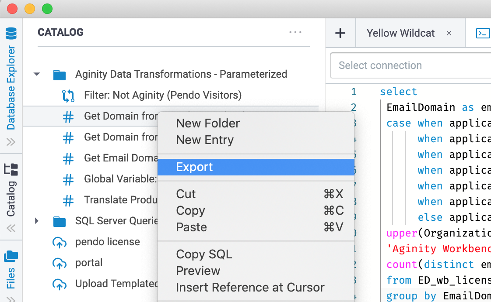Open the Files sidebar panel icon
Screen dimensions: 491x302
coord(11,256)
